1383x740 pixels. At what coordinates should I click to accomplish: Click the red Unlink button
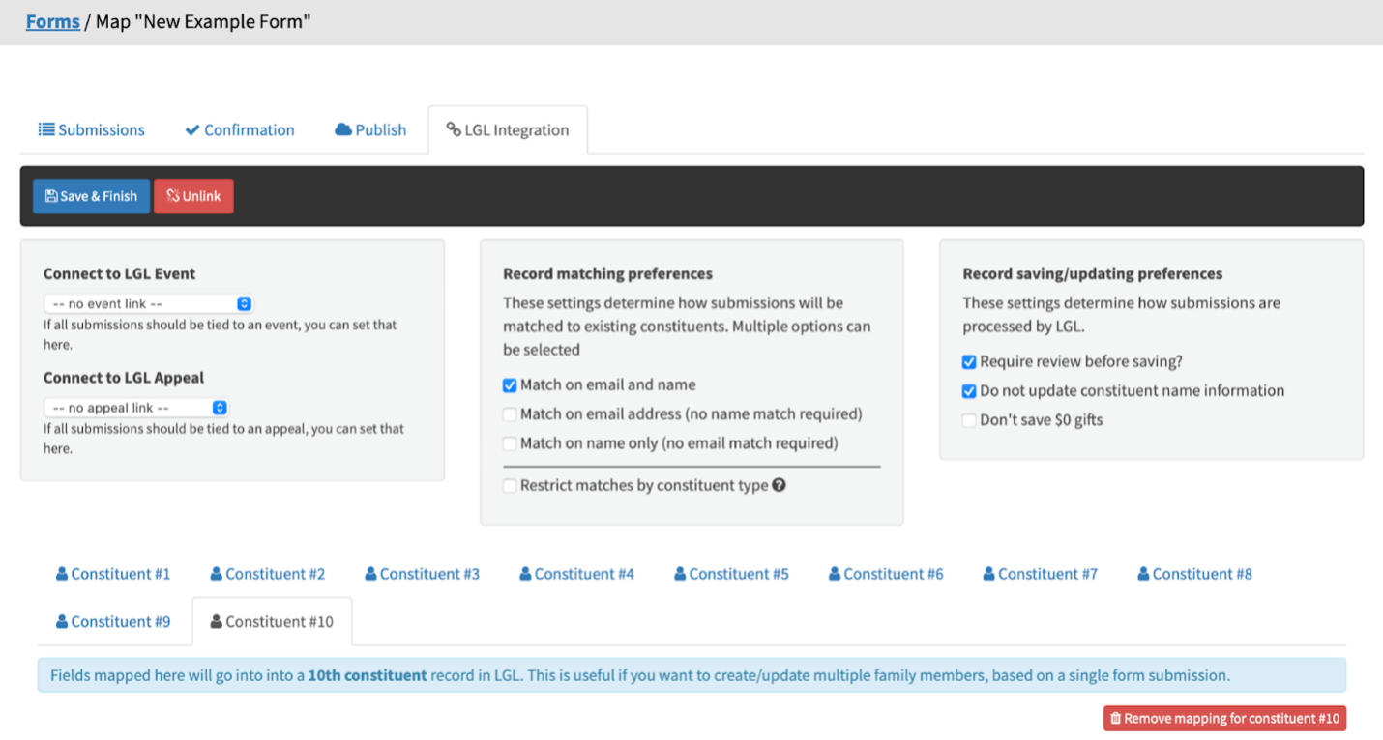(193, 196)
